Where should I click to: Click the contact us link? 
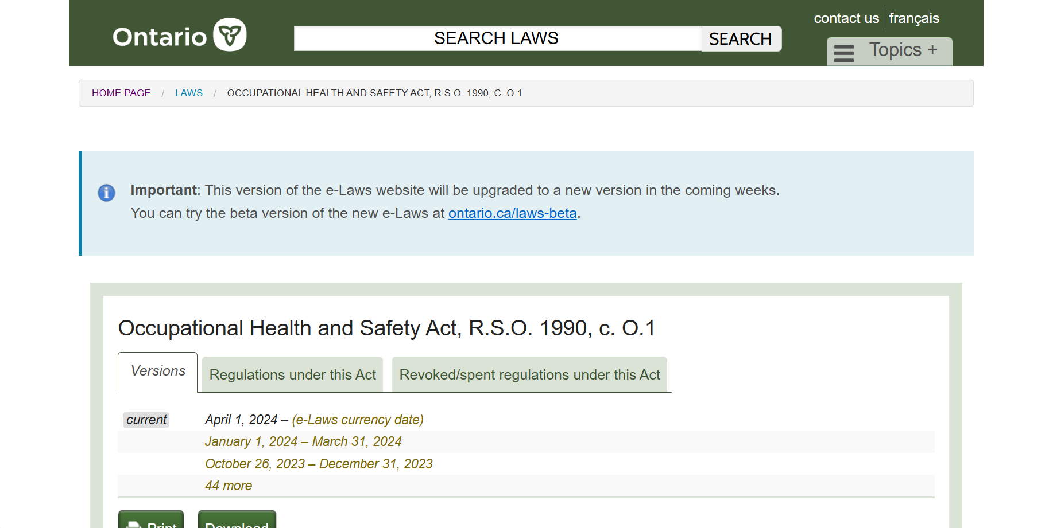pyautogui.click(x=846, y=18)
